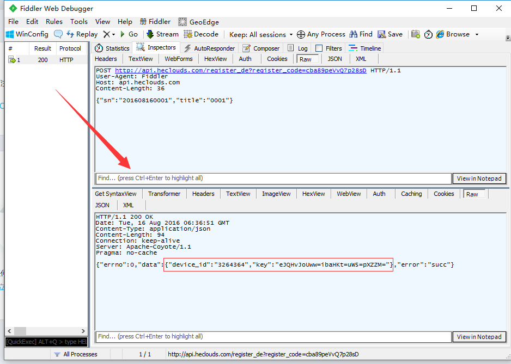Click the Browse Internet Explorer icon
The height and width of the screenshot is (364, 511).
440,34
